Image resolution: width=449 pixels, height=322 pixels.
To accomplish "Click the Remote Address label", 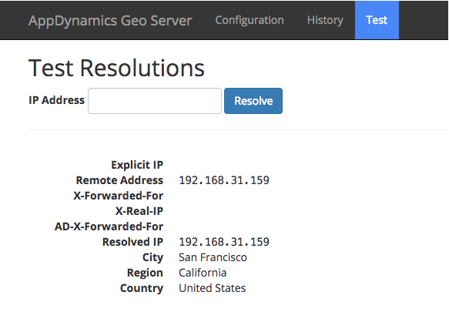I will point(119,180).
